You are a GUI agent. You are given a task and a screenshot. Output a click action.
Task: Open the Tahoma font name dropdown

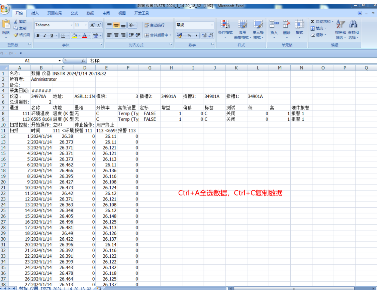pos(72,25)
